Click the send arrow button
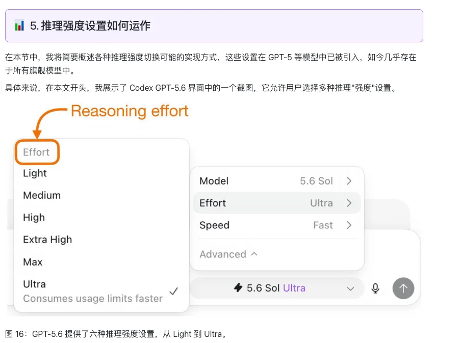This screenshot has height=343, width=461. (x=403, y=288)
